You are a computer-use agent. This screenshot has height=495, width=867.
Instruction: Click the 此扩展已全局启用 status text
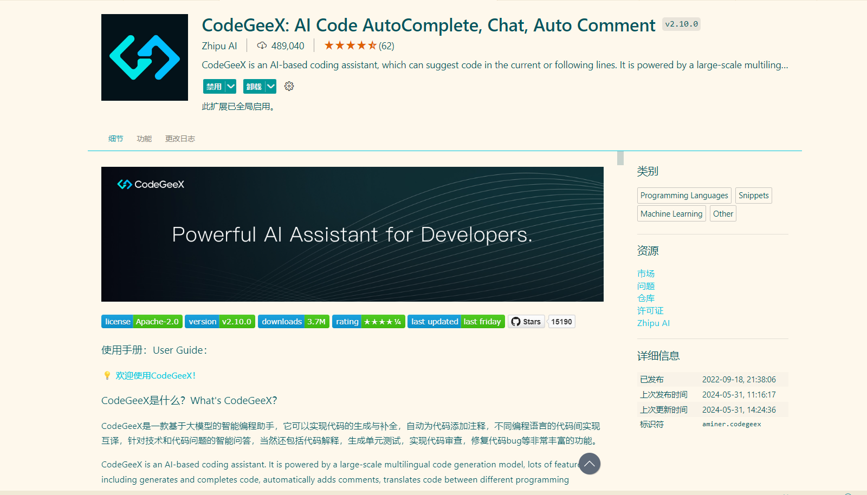coord(240,107)
